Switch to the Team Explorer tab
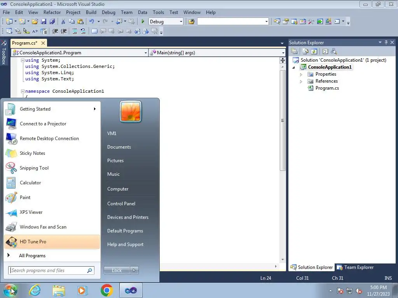 [x=356, y=267]
